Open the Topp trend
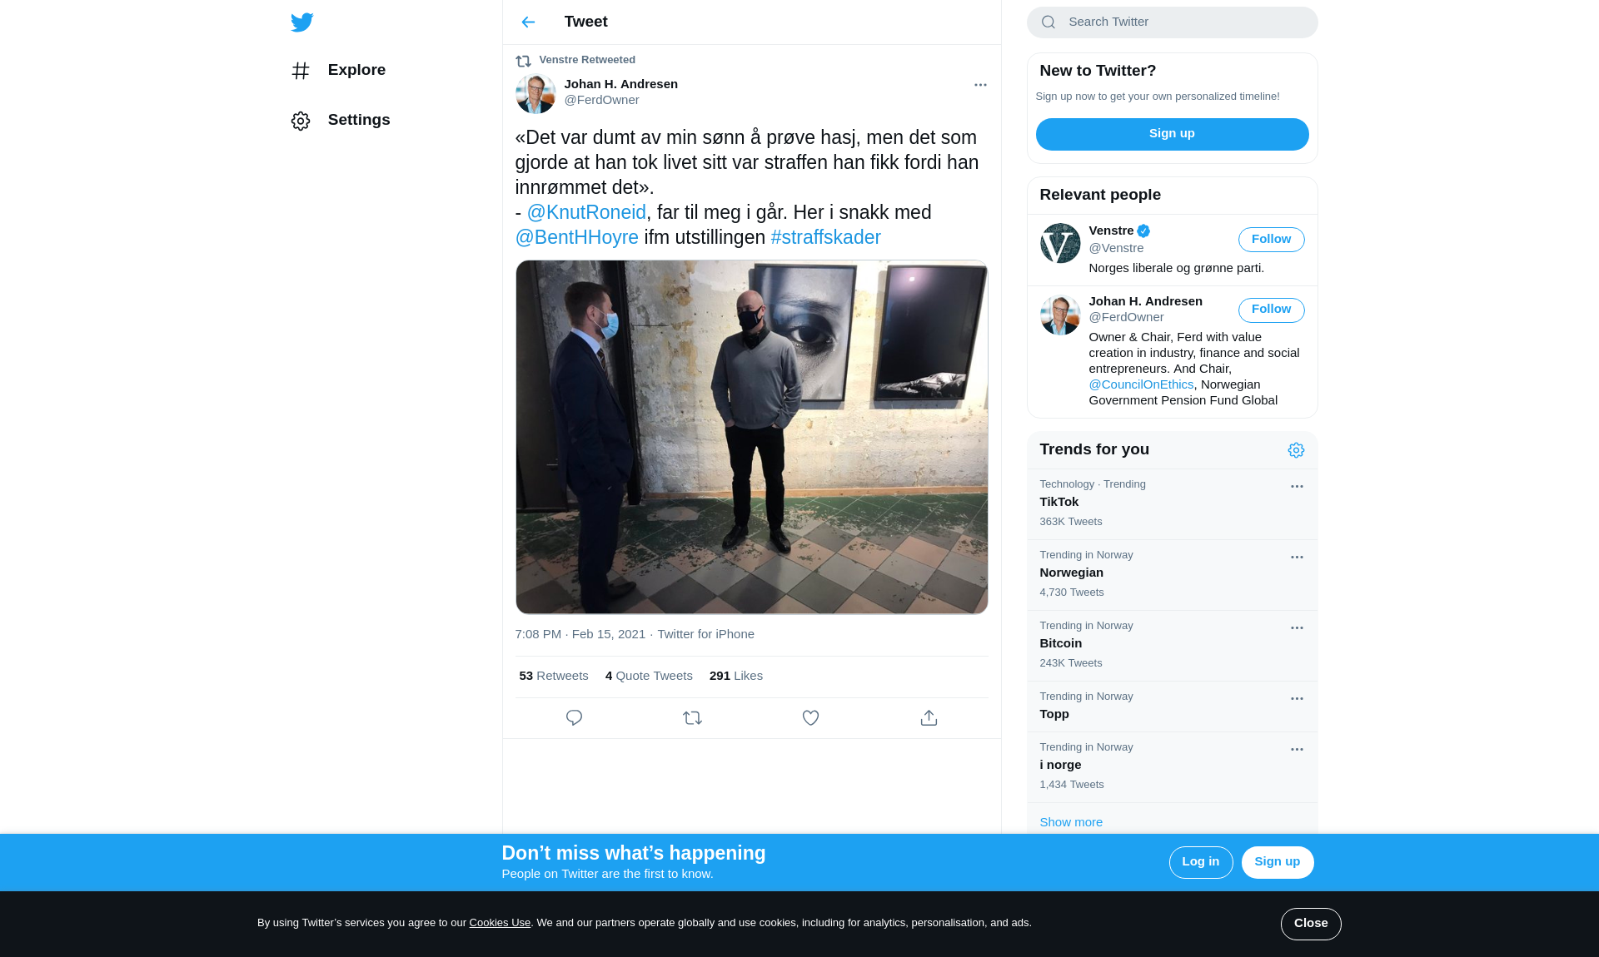Image resolution: width=1599 pixels, height=957 pixels. coord(1172,707)
